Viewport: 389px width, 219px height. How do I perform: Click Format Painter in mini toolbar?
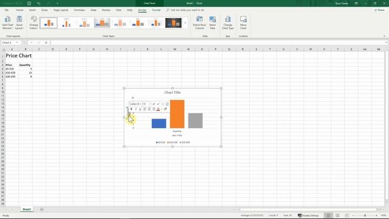165,109
